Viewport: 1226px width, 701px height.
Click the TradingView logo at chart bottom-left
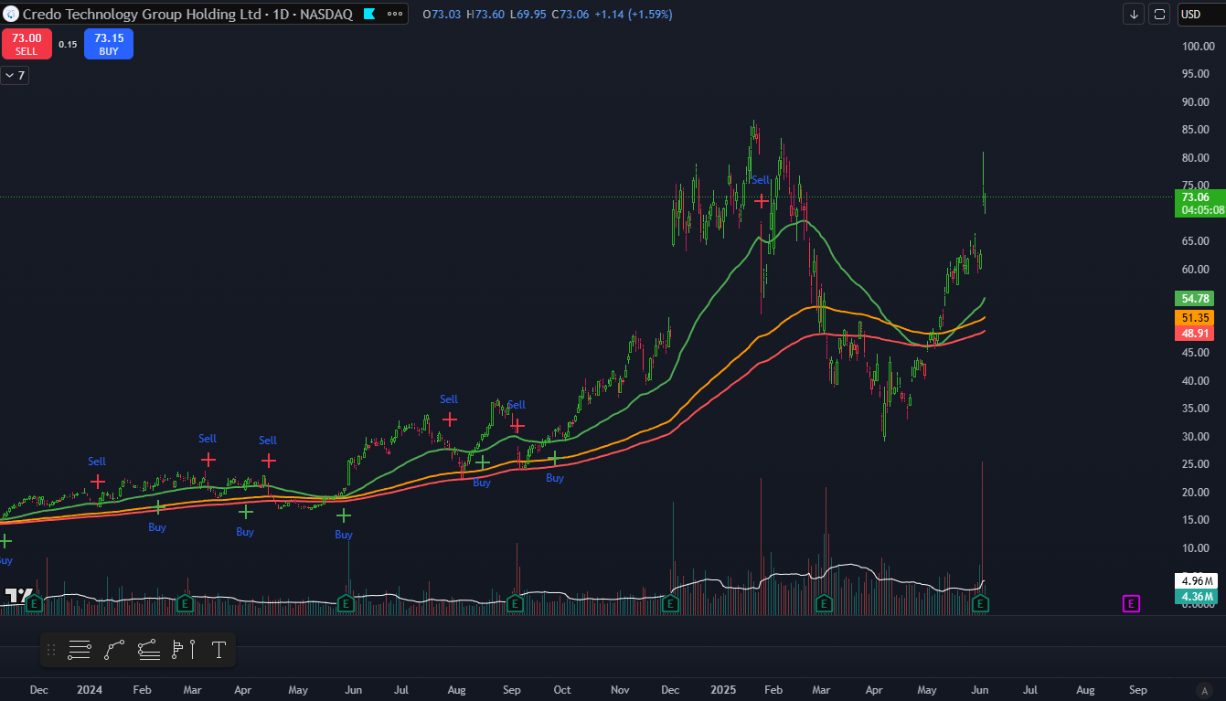pyautogui.click(x=18, y=595)
